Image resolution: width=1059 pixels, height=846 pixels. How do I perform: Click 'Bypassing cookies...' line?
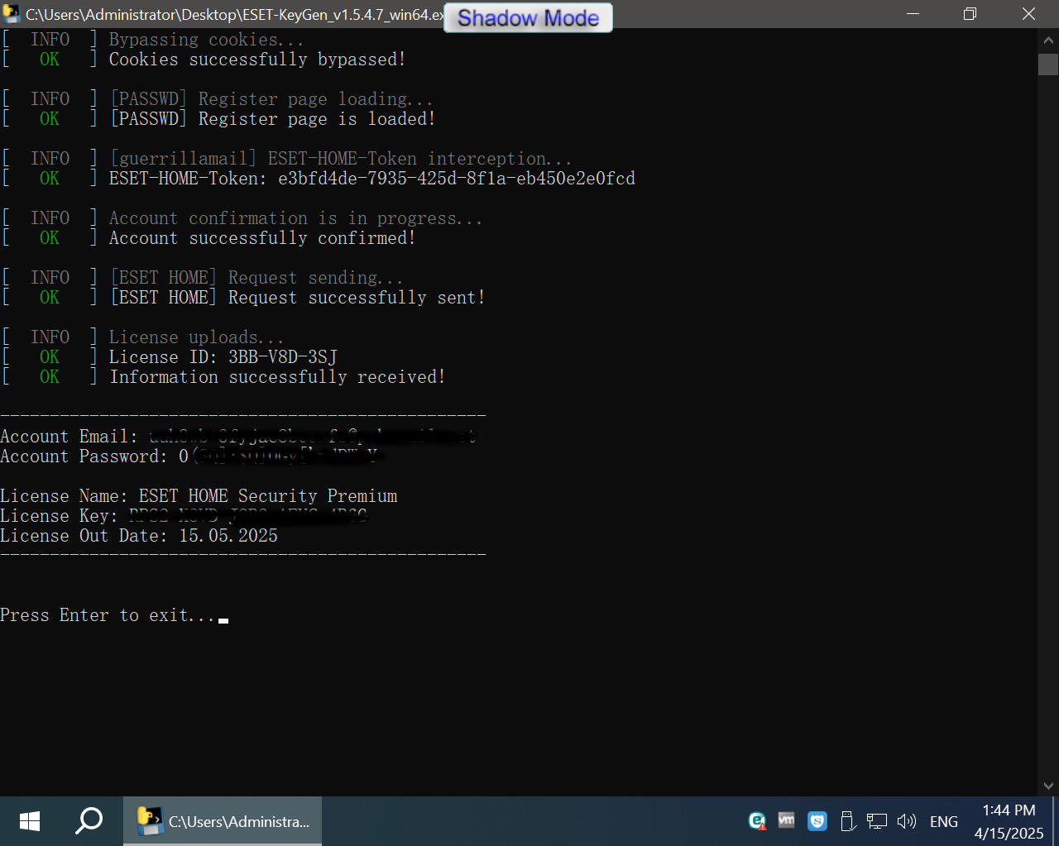tap(206, 40)
